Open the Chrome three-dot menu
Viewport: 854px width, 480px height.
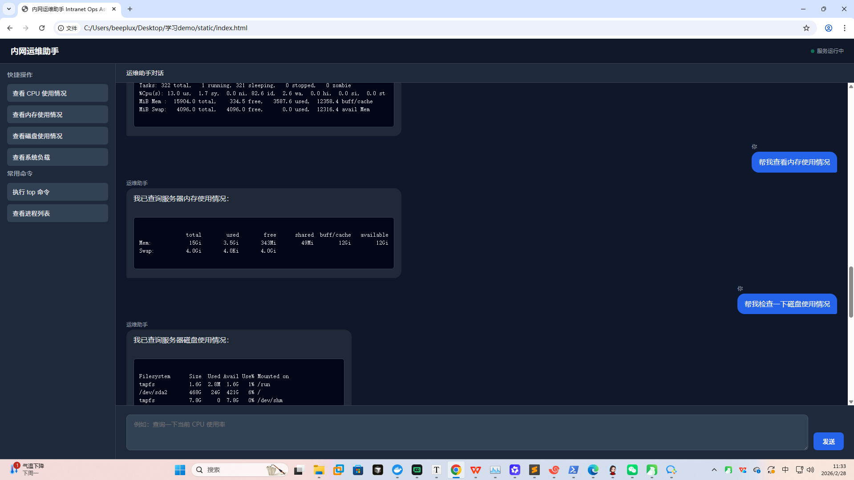tap(844, 28)
